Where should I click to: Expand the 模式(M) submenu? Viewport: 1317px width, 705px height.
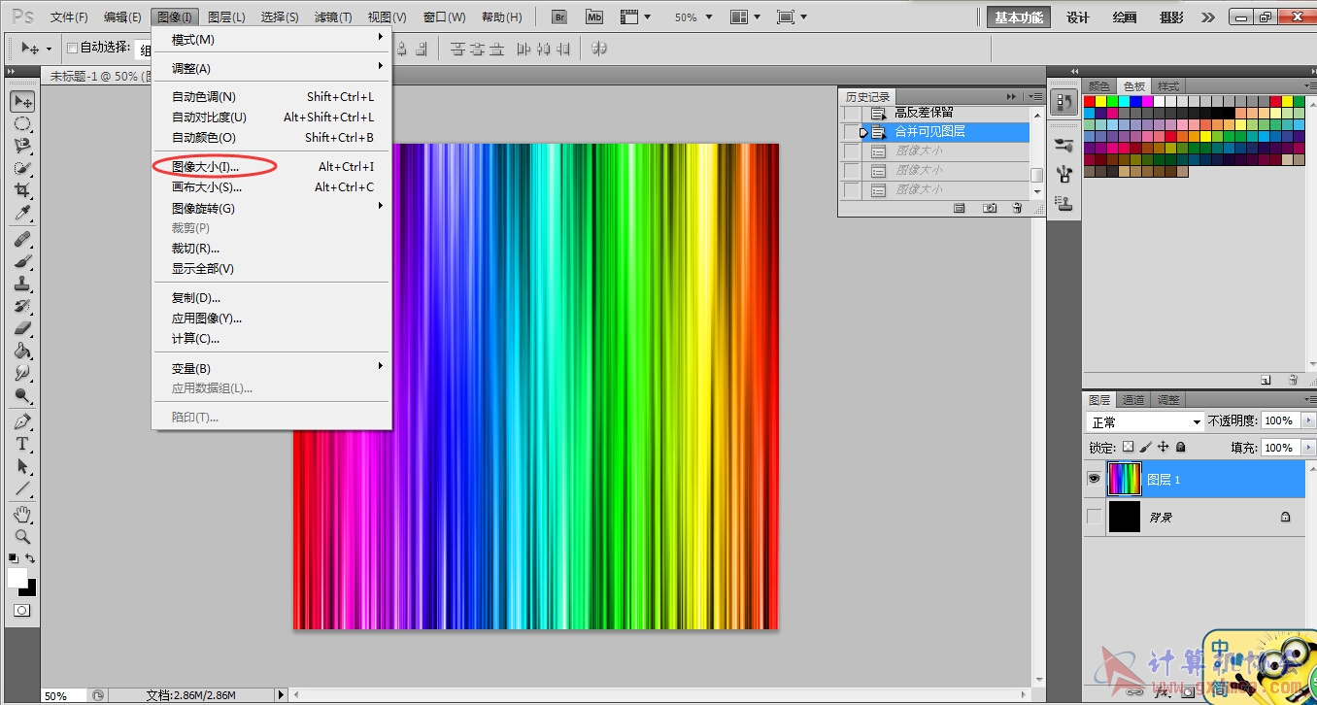272,39
